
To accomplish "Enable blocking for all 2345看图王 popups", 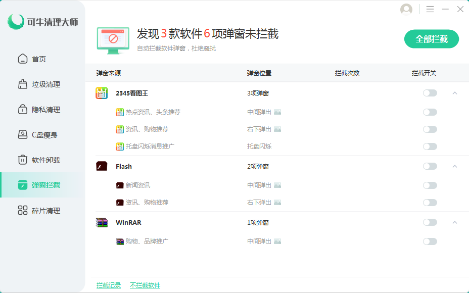I will pos(430,93).
